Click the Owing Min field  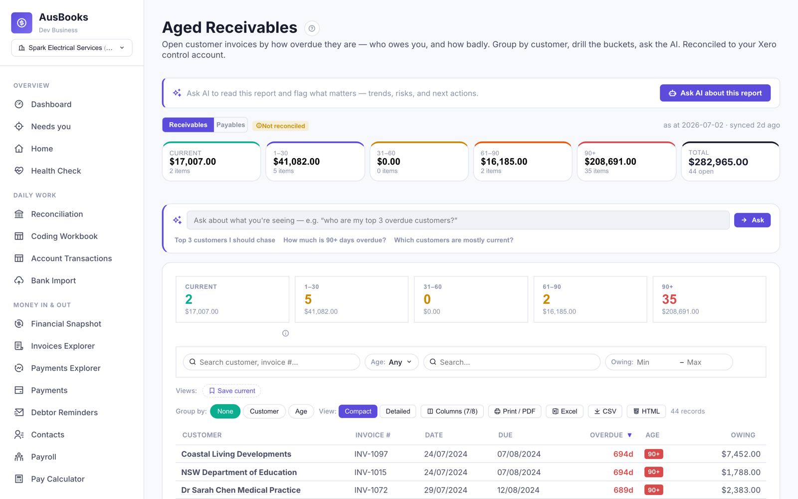(655, 362)
